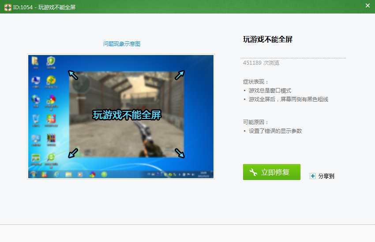Close the ID:1054 dialog window
Image resolution: width=375 pixels, height=242 pixels.
click(367, 6)
